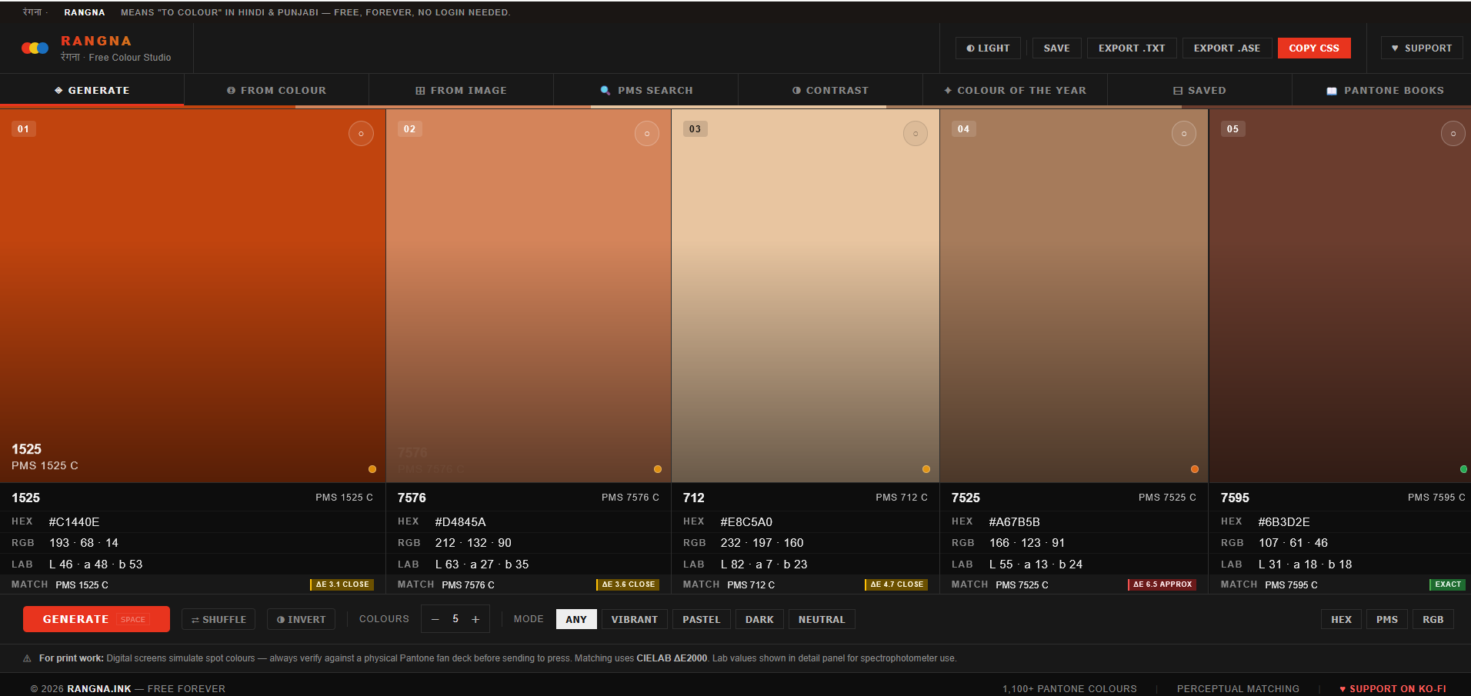Decrease colour count with minus button
Viewport: 1471px width, 696px height.
pos(435,620)
